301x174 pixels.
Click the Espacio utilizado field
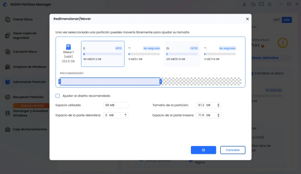[115, 105]
